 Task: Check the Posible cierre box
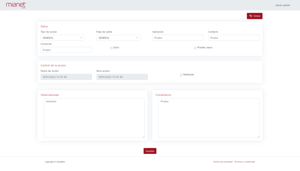coord(195,48)
